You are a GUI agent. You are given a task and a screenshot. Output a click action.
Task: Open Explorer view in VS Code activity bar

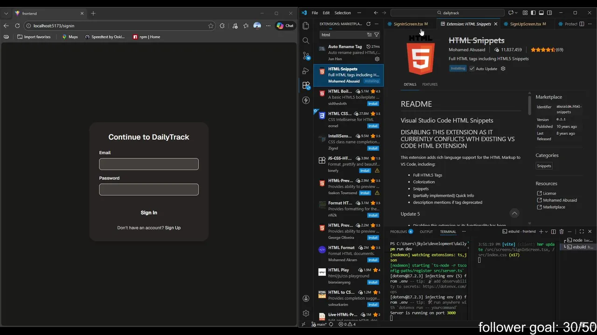[x=306, y=26]
